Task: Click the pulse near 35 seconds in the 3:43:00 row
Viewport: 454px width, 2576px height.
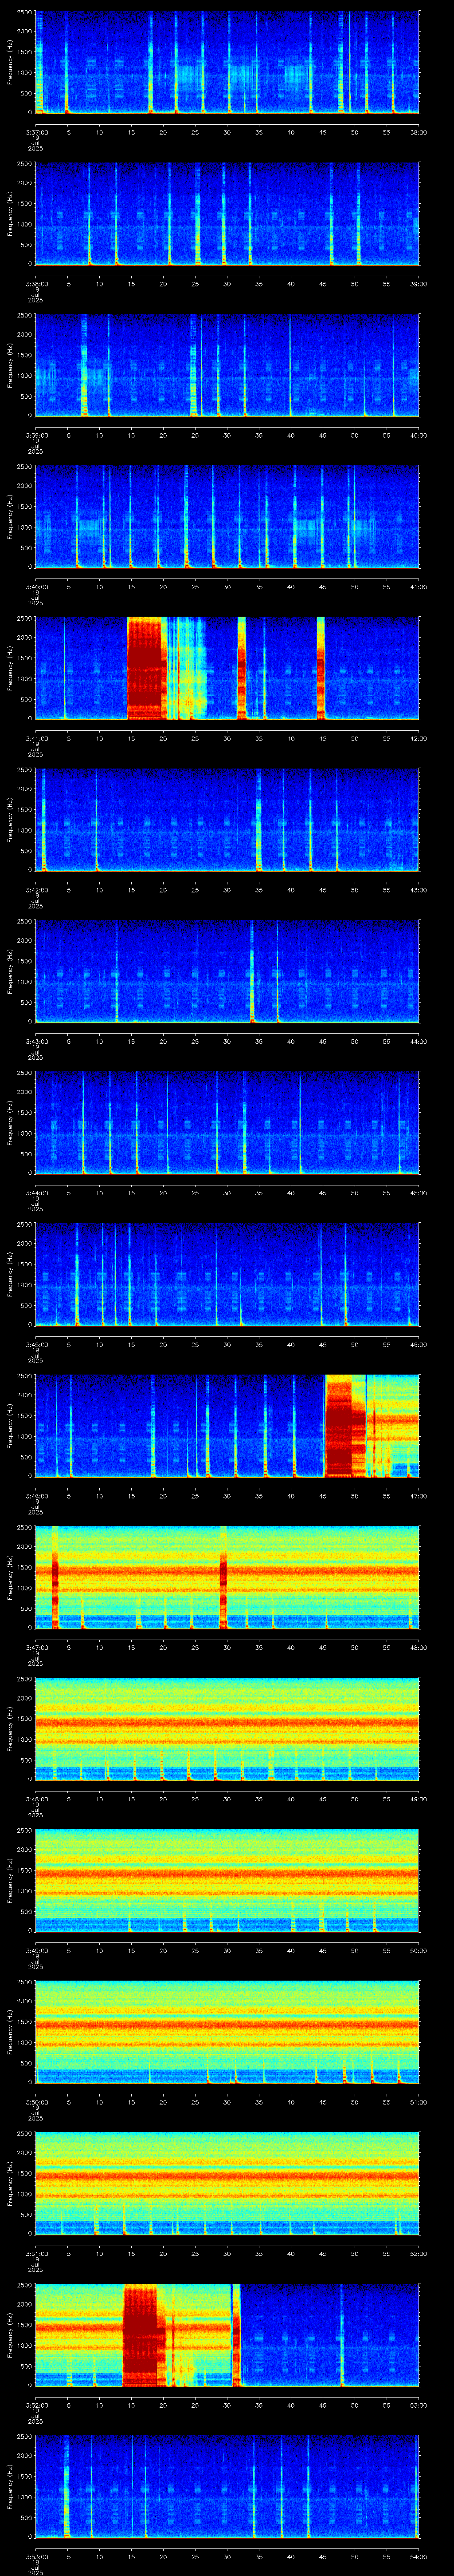Action: [252, 971]
